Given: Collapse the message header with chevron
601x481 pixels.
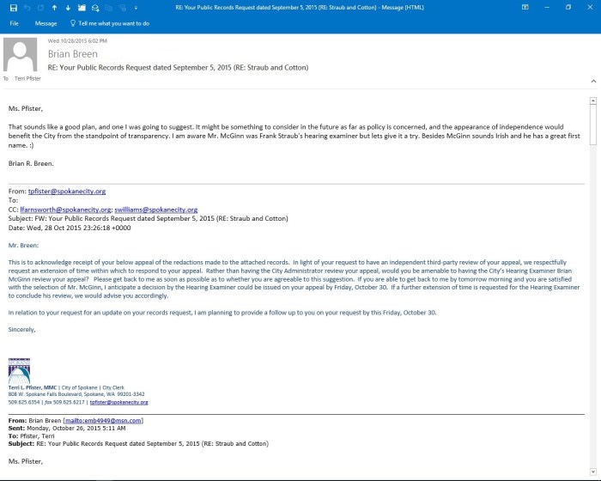Looking at the screenshot, I should (x=592, y=79).
